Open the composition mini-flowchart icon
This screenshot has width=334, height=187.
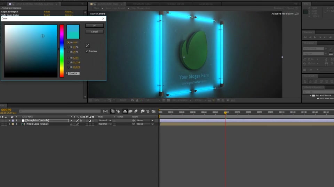click(x=105, y=111)
